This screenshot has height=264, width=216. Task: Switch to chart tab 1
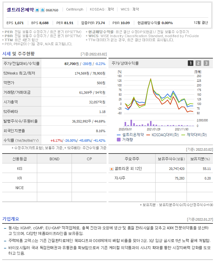click(x=191, y=63)
